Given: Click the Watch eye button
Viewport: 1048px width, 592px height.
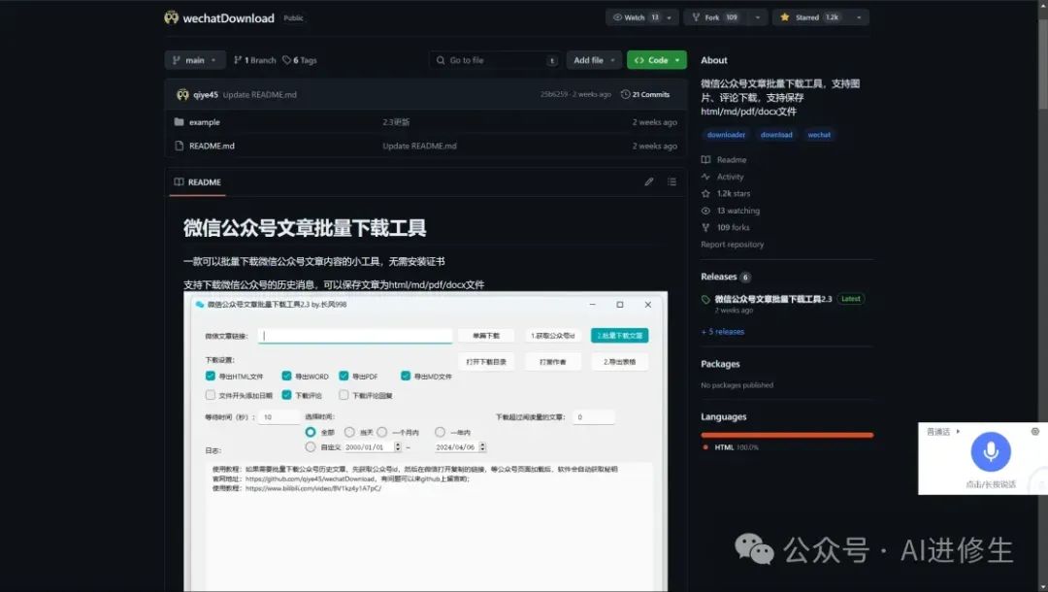Looking at the screenshot, I should (x=635, y=17).
